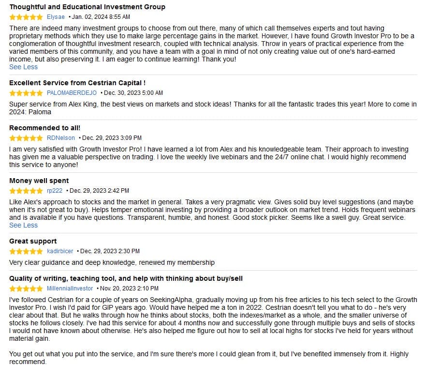
Task: Click the 'Quality of writing, teaching tool' heading
Action: click(x=126, y=278)
